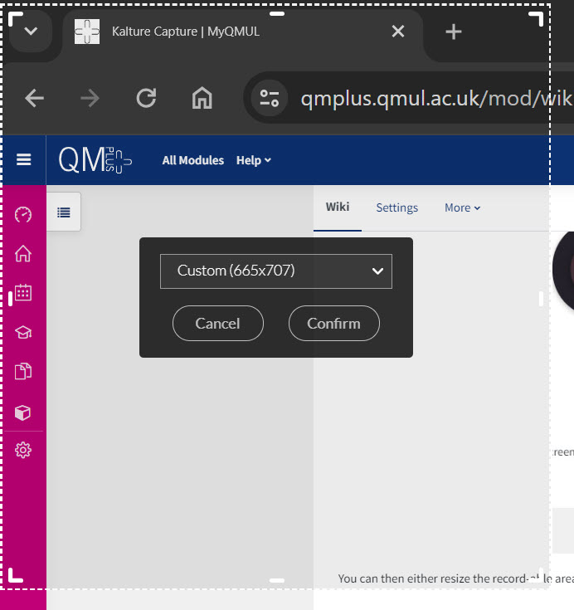Viewport: 574px width, 610px height.
Task: Switch to the Settings tab
Action: pyautogui.click(x=396, y=207)
